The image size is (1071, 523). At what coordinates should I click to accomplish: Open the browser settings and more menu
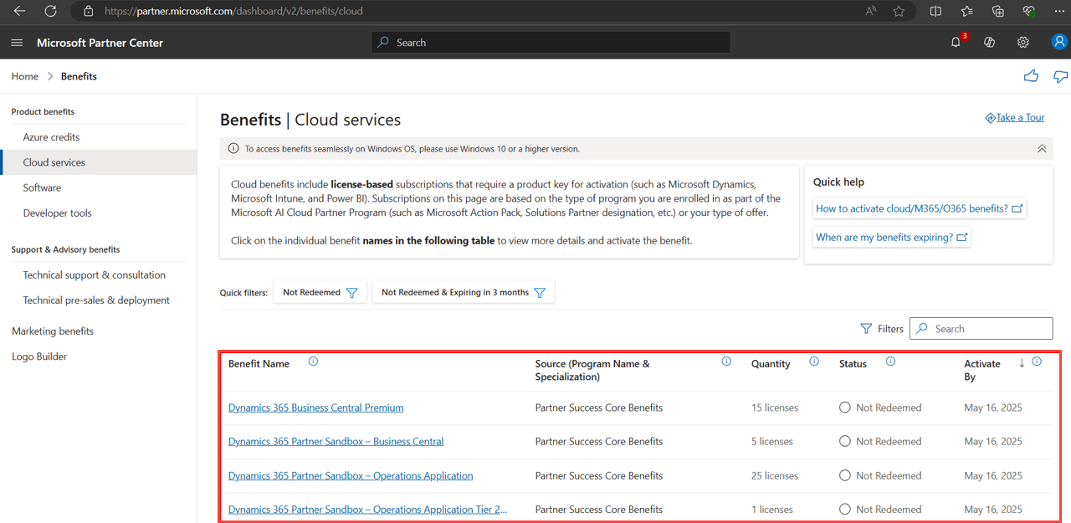1058,11
